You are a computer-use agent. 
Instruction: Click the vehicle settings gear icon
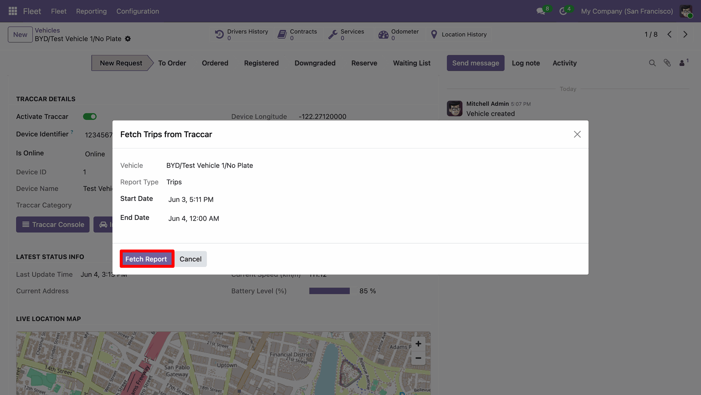pos(128,39)
